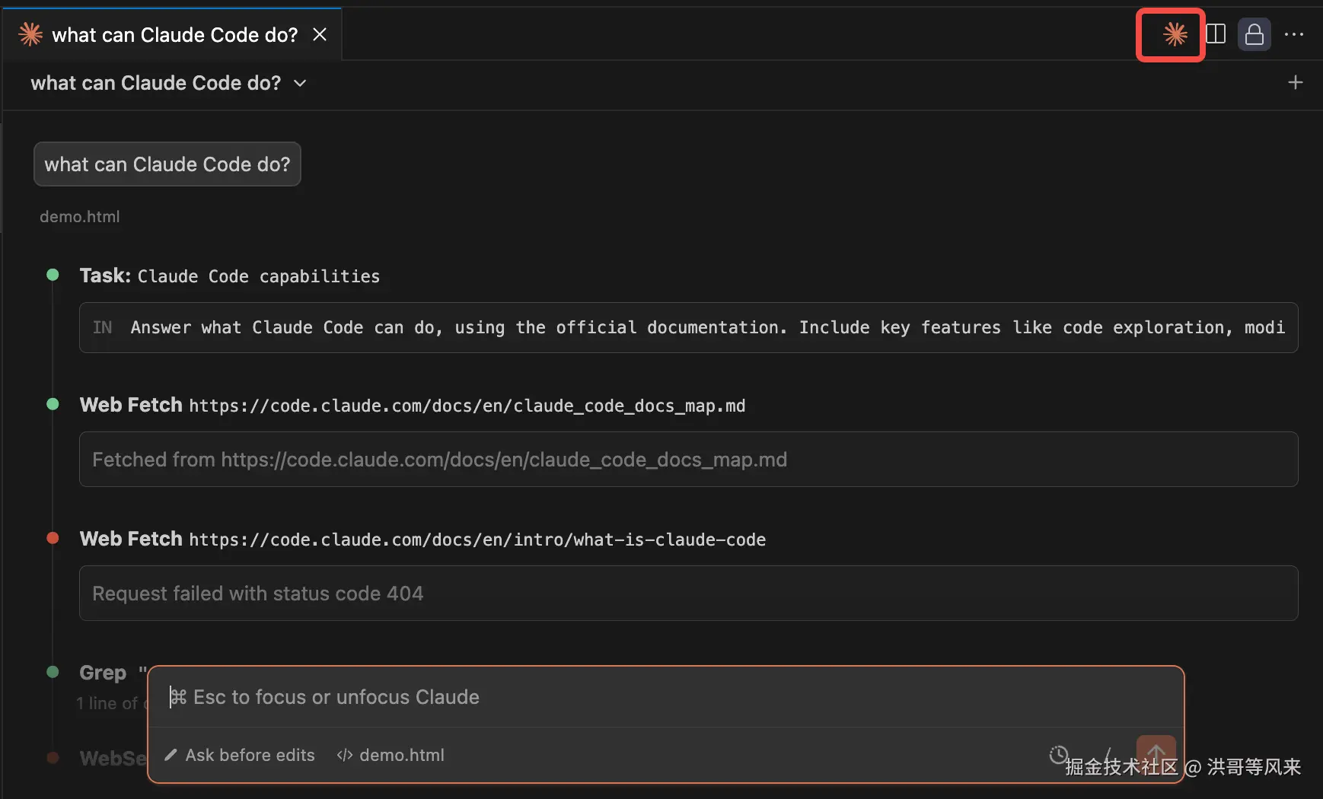Toggle the lock icon in the editor toolbar
Screen dimensions: 1323x799
[1254, 35]
